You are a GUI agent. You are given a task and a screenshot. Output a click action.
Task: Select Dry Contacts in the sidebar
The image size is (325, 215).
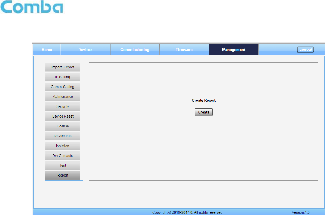click(63, 156)
